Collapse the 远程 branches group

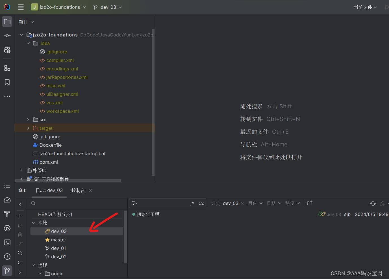click(33, 265)
